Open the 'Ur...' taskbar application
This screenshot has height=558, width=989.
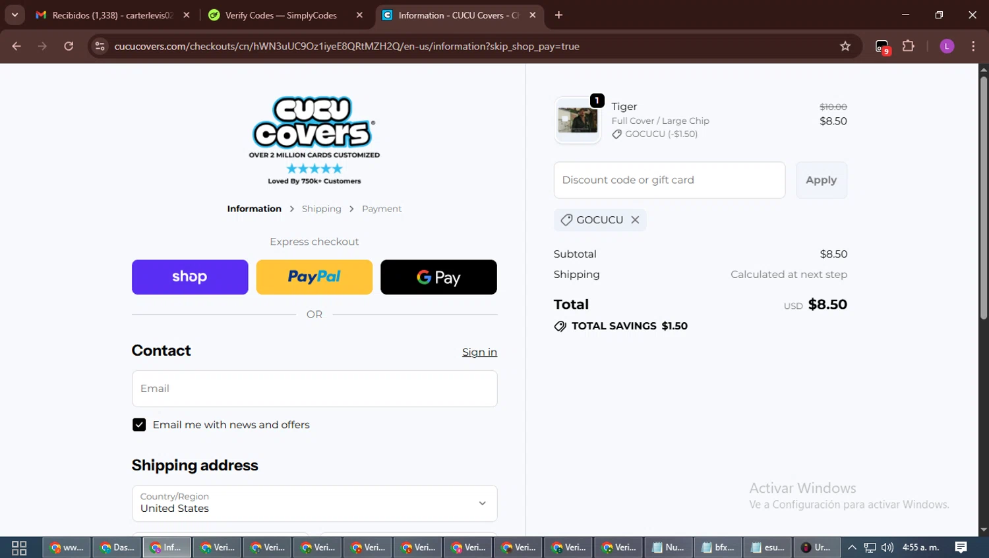click(x=818, y=547)
